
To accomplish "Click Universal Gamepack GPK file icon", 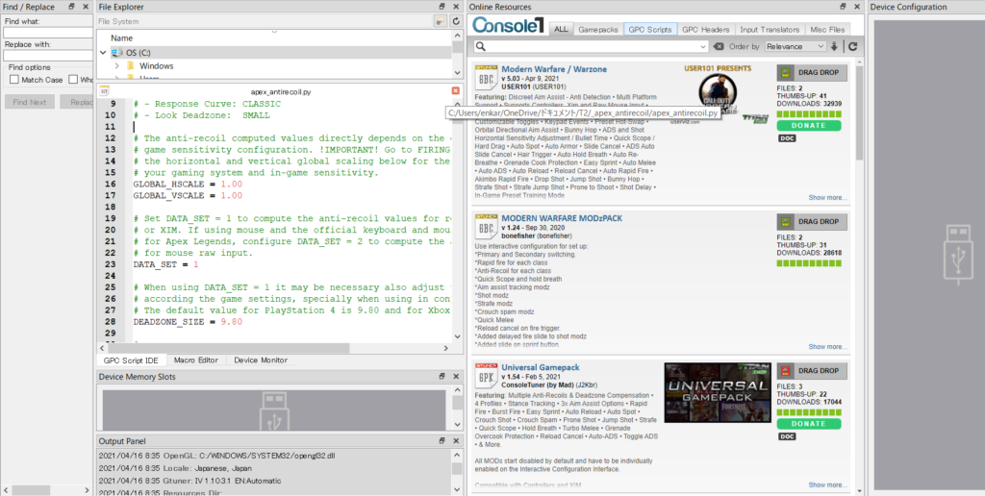I will [486, 376].
